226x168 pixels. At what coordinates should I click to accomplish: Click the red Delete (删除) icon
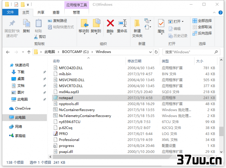pyautogui.click(x=110, y=23)
